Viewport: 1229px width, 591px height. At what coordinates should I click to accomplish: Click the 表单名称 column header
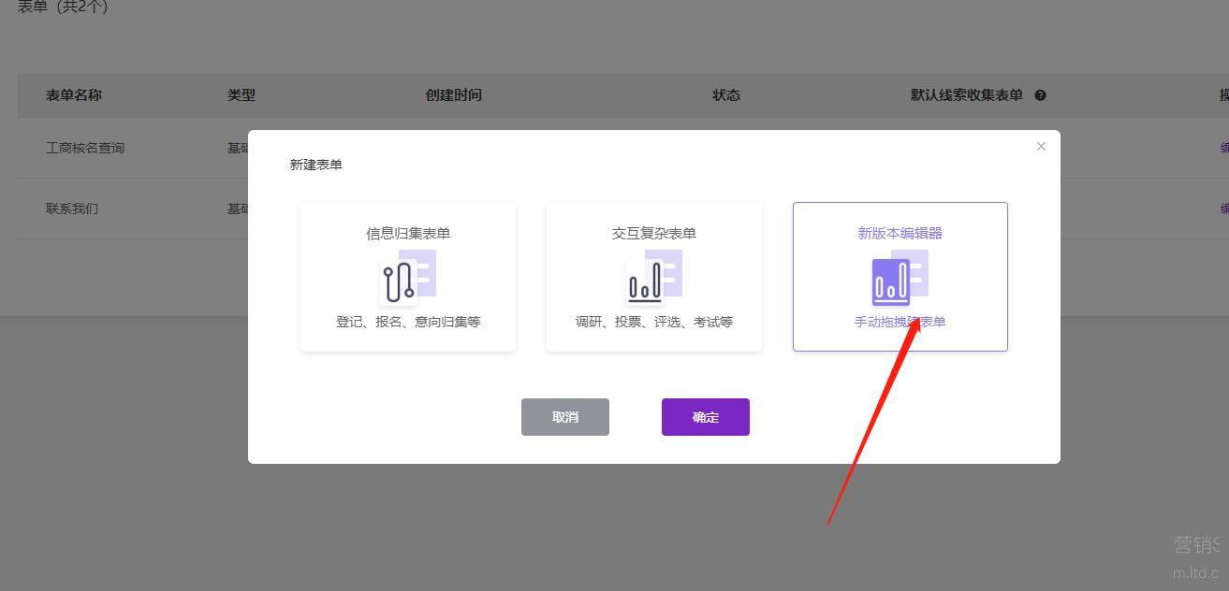74,95
